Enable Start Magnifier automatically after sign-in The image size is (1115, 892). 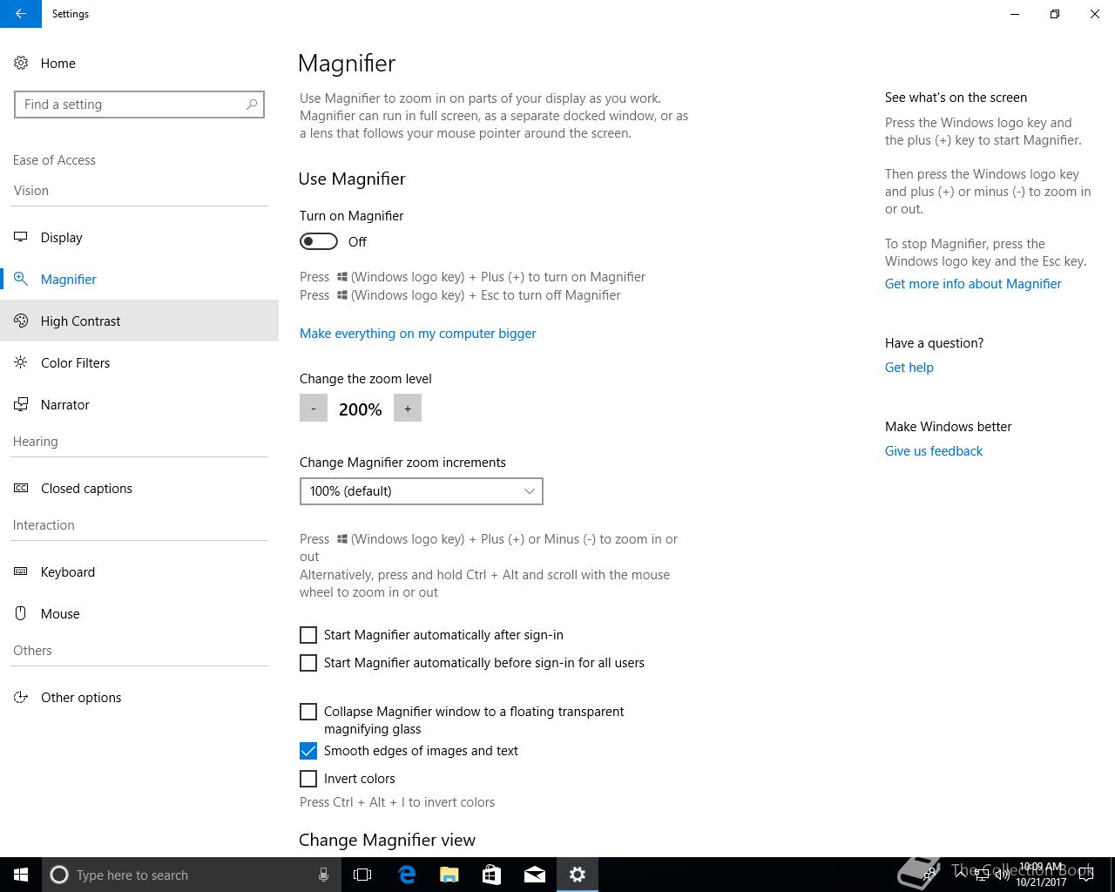coord(308,635)
